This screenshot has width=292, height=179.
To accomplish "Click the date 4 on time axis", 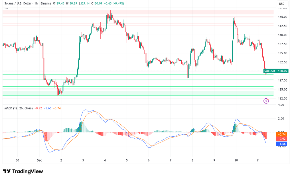I will click(x=105, y=160).
